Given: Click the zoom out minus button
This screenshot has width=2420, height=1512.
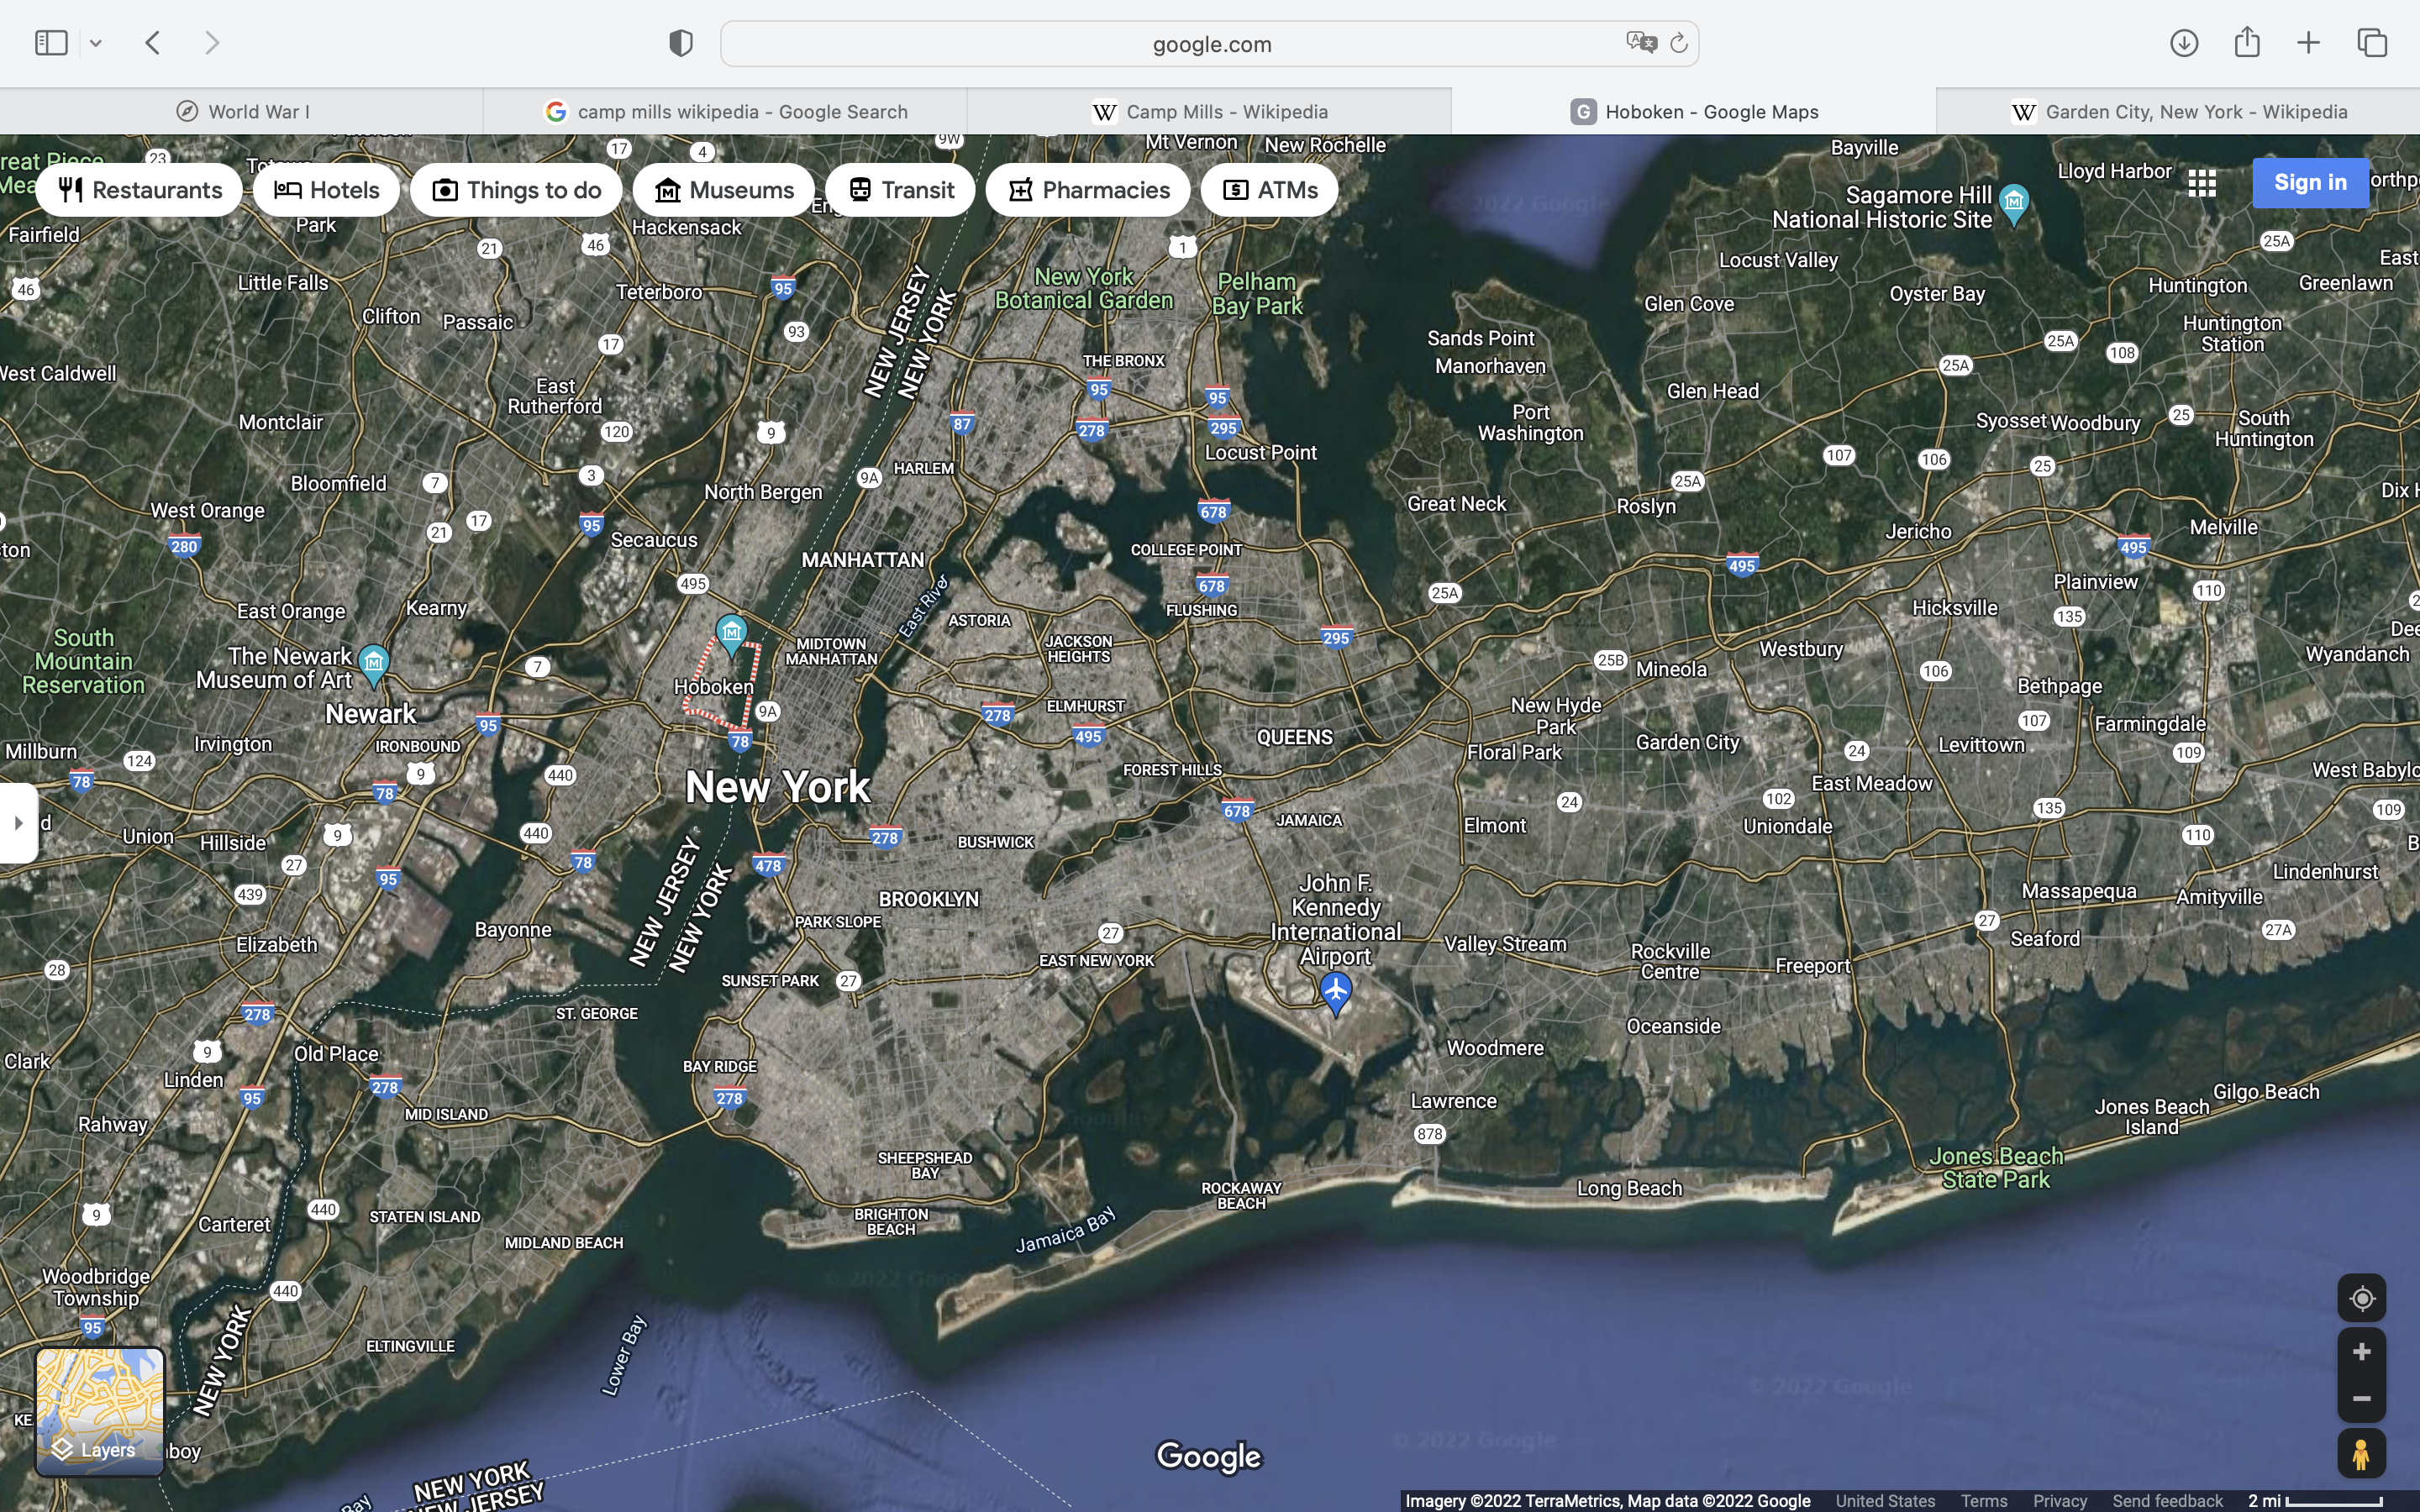Looking at the screenshot, I should [2361, 1398].
